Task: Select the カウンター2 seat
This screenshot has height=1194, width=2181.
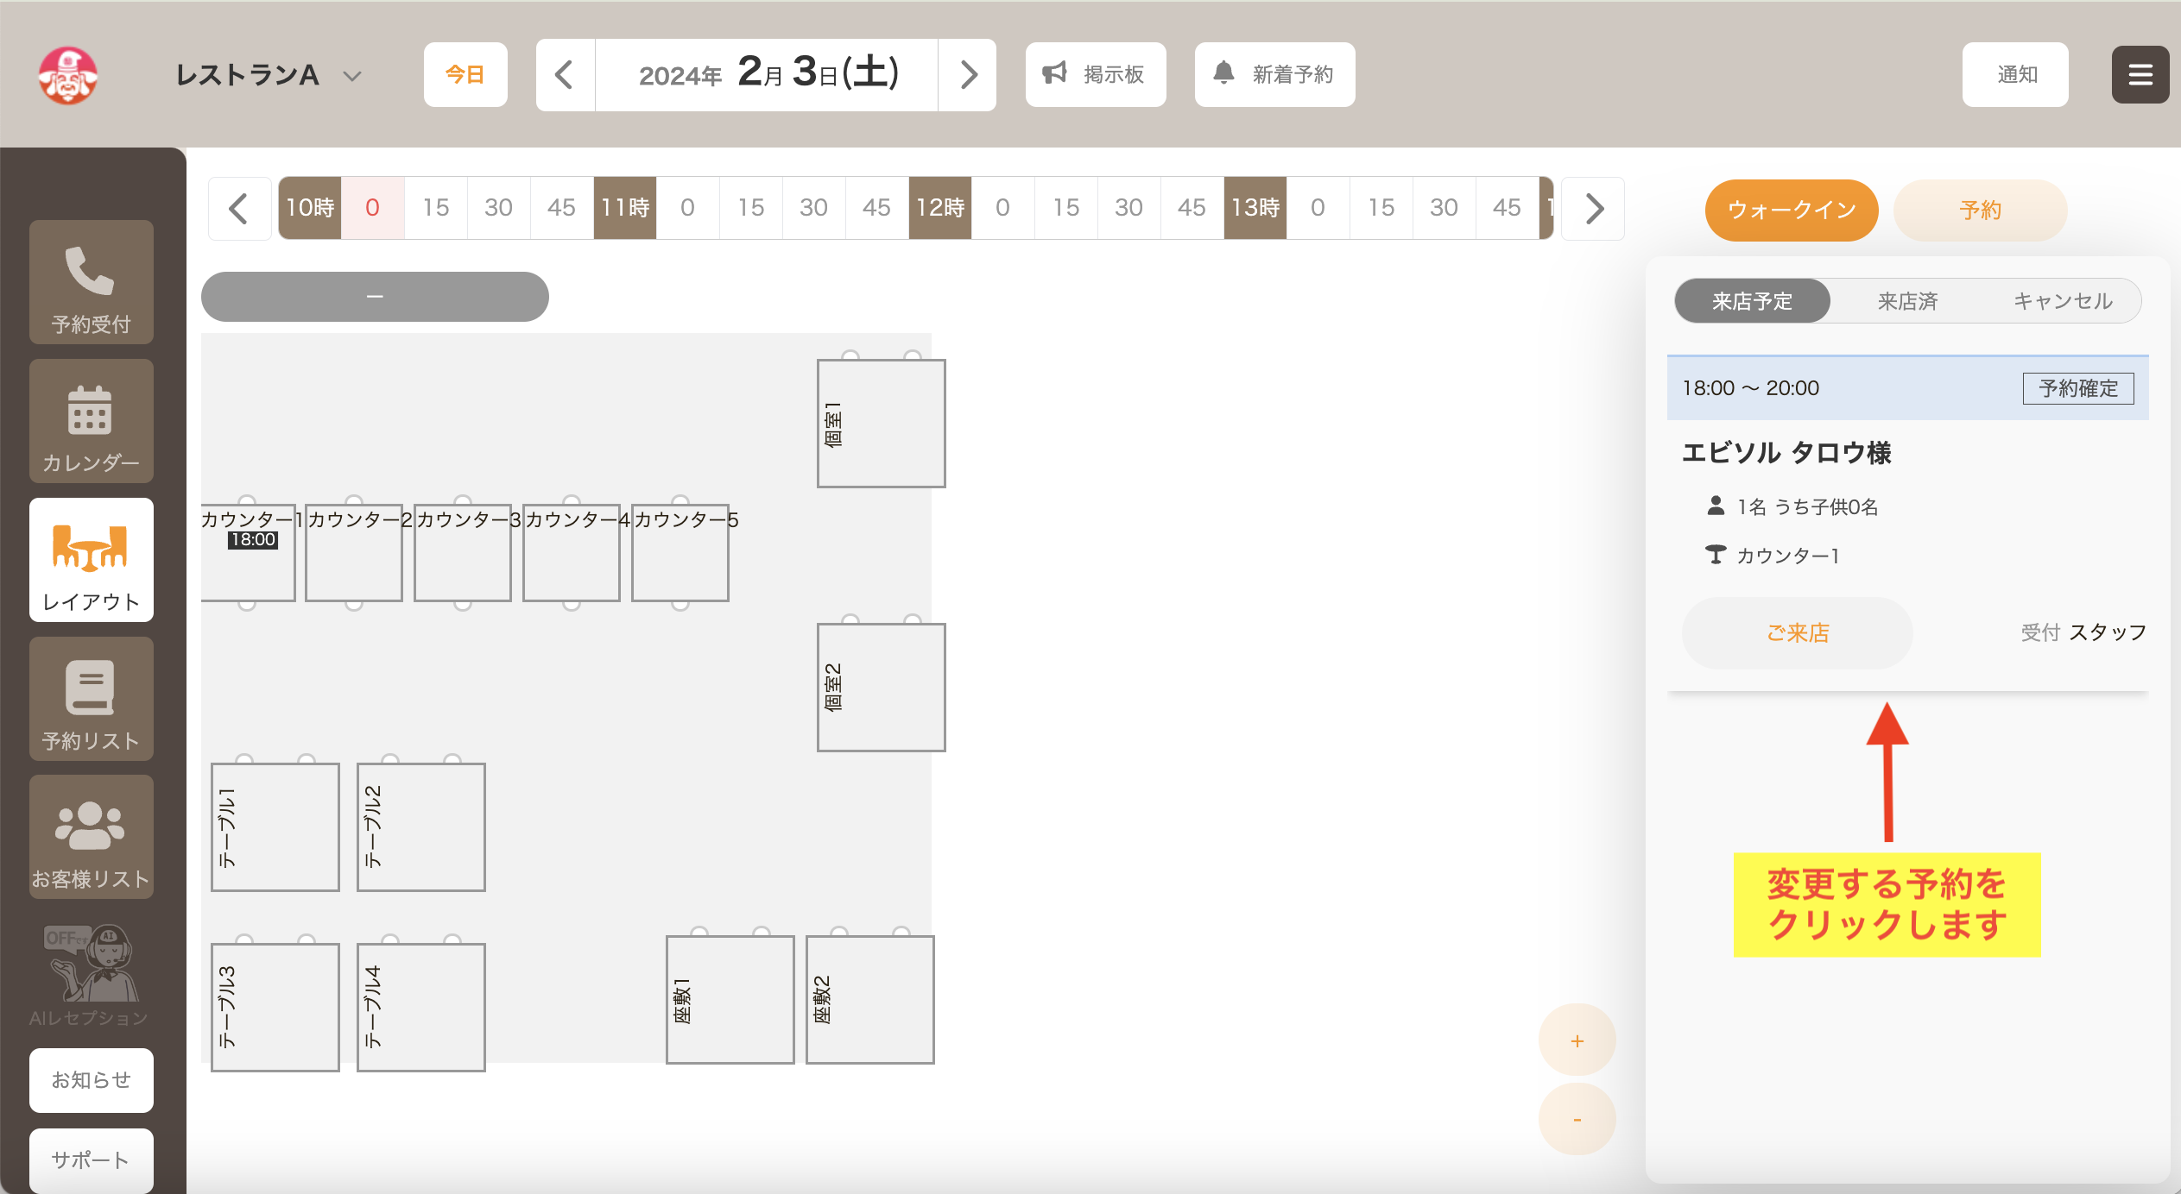Action: (354, 553)
